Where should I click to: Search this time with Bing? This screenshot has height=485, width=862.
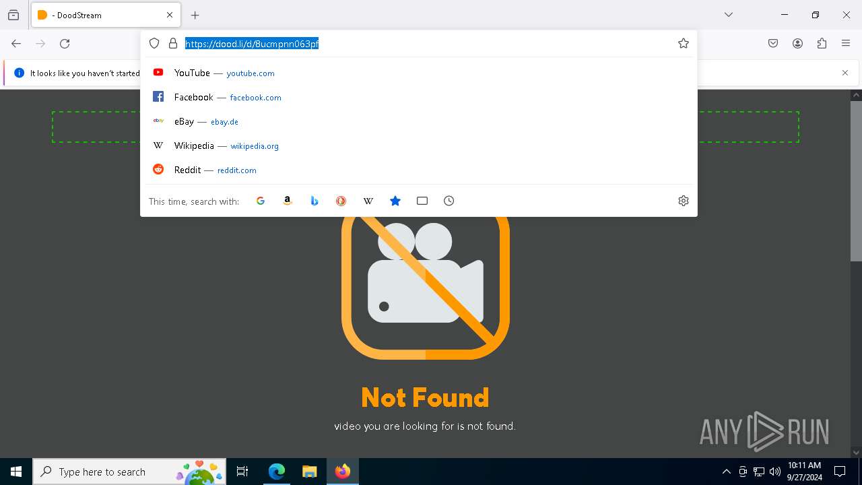[314, 201]
